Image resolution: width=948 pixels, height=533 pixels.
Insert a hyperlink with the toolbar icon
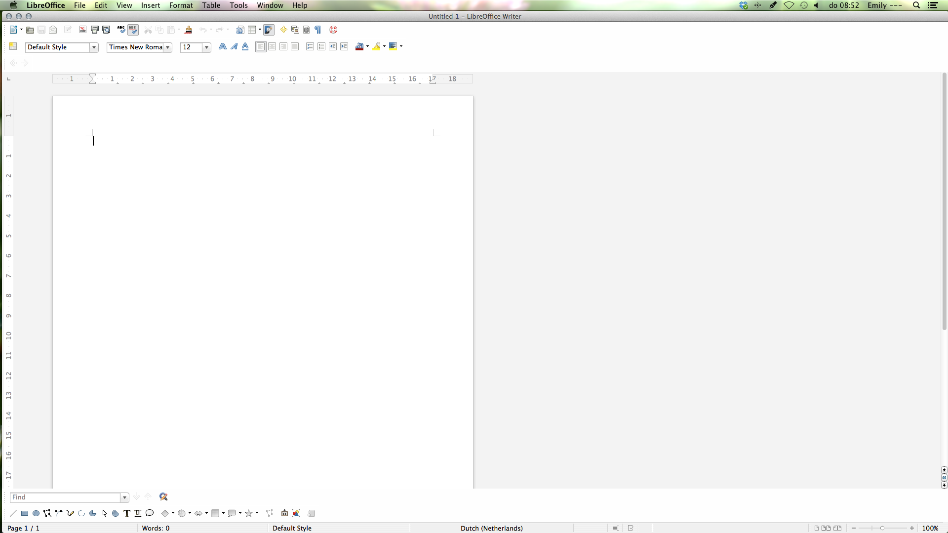[240, 30]
